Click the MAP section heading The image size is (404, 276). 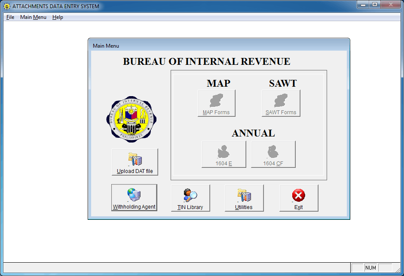click(x=218, y=83)
